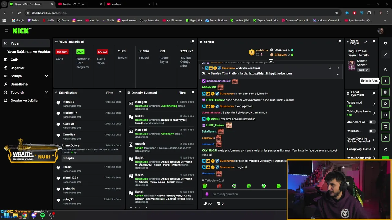Screen dimensions: 392x220
Task: Select Yayın in the sidebar
Action: [26, 43]
